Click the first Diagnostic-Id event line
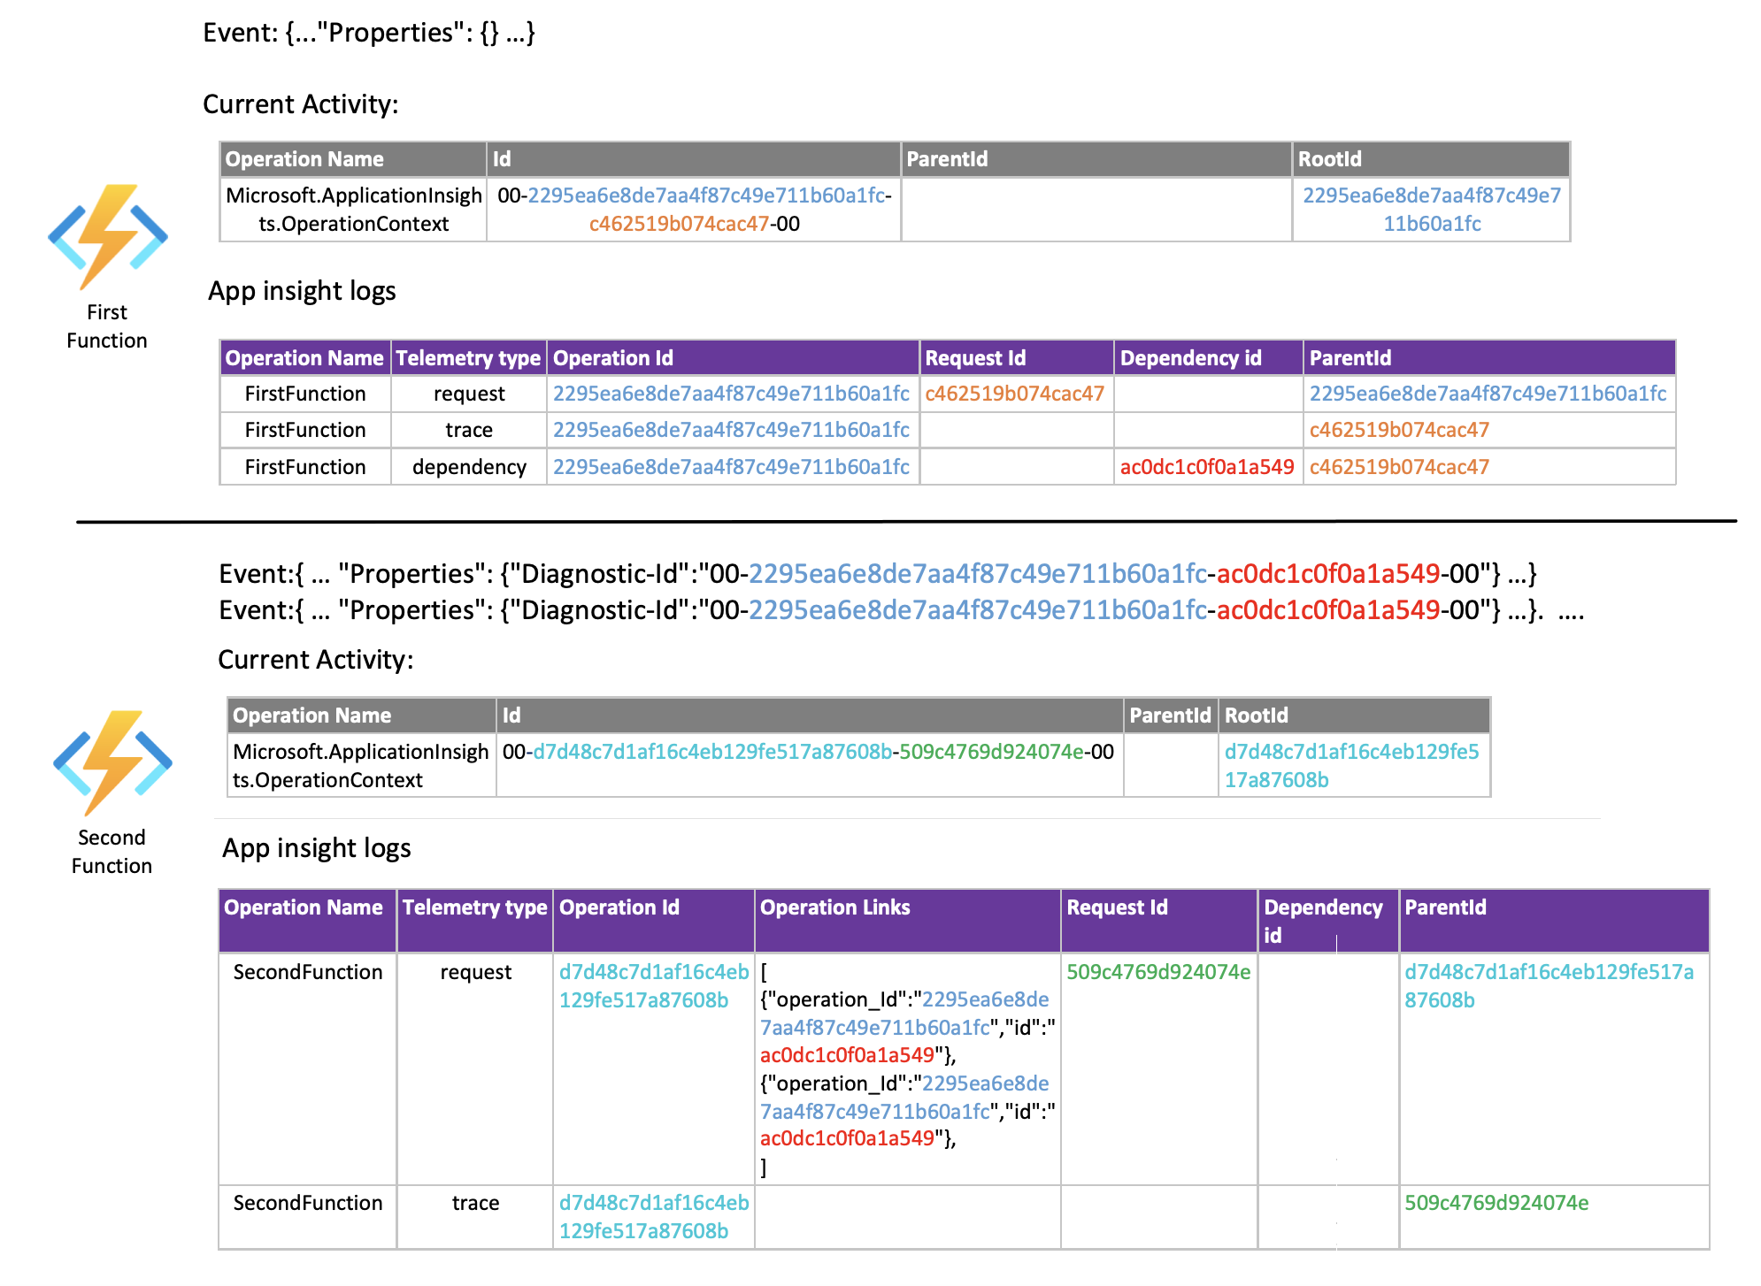The width and height of the screenshot is (1761, 1286). pyautogui.click(x=876, y=573)
